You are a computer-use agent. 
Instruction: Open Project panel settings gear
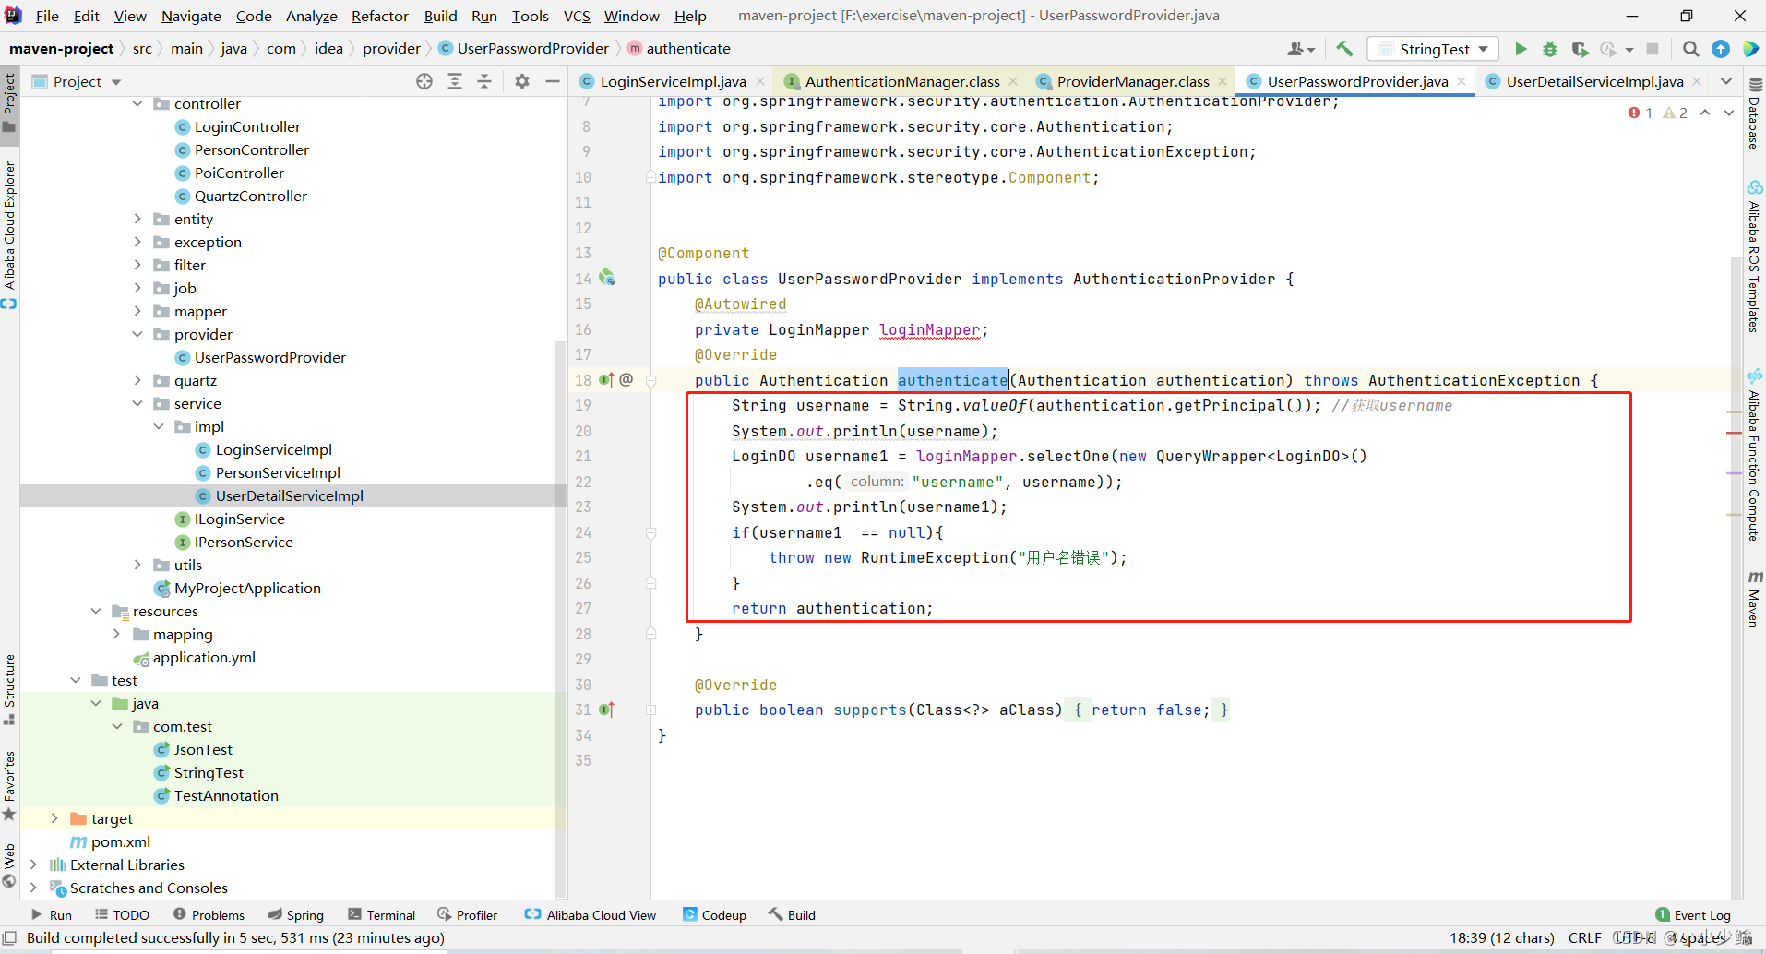(x=522, y=81)
